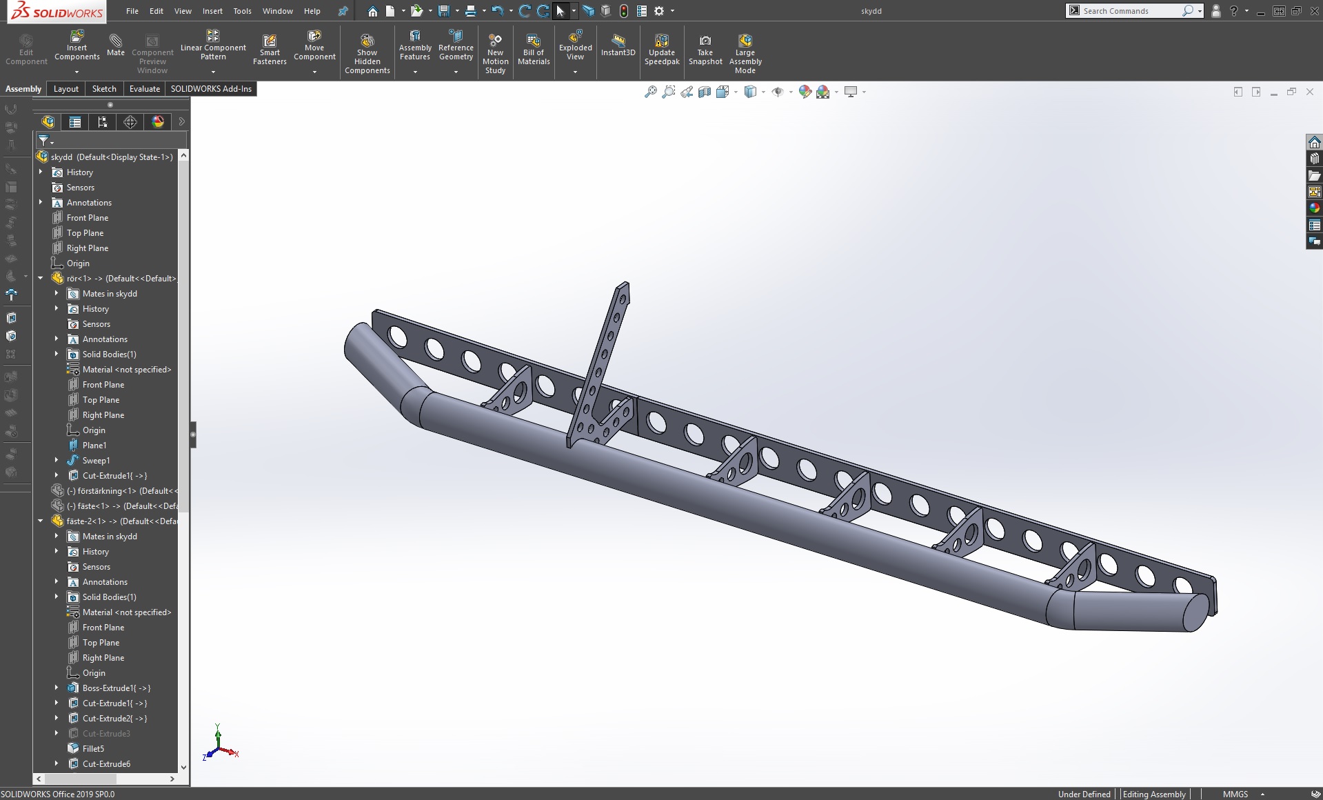Open the DisplayManager color sphere tab
The image size is (1323, 800).
pos(158,122)
